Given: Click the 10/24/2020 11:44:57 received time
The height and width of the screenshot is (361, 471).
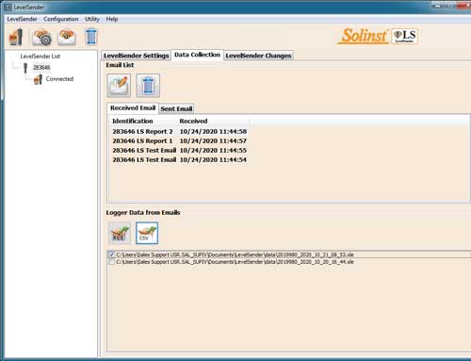Looking at the screenshot, I should [x=213, y=140].
